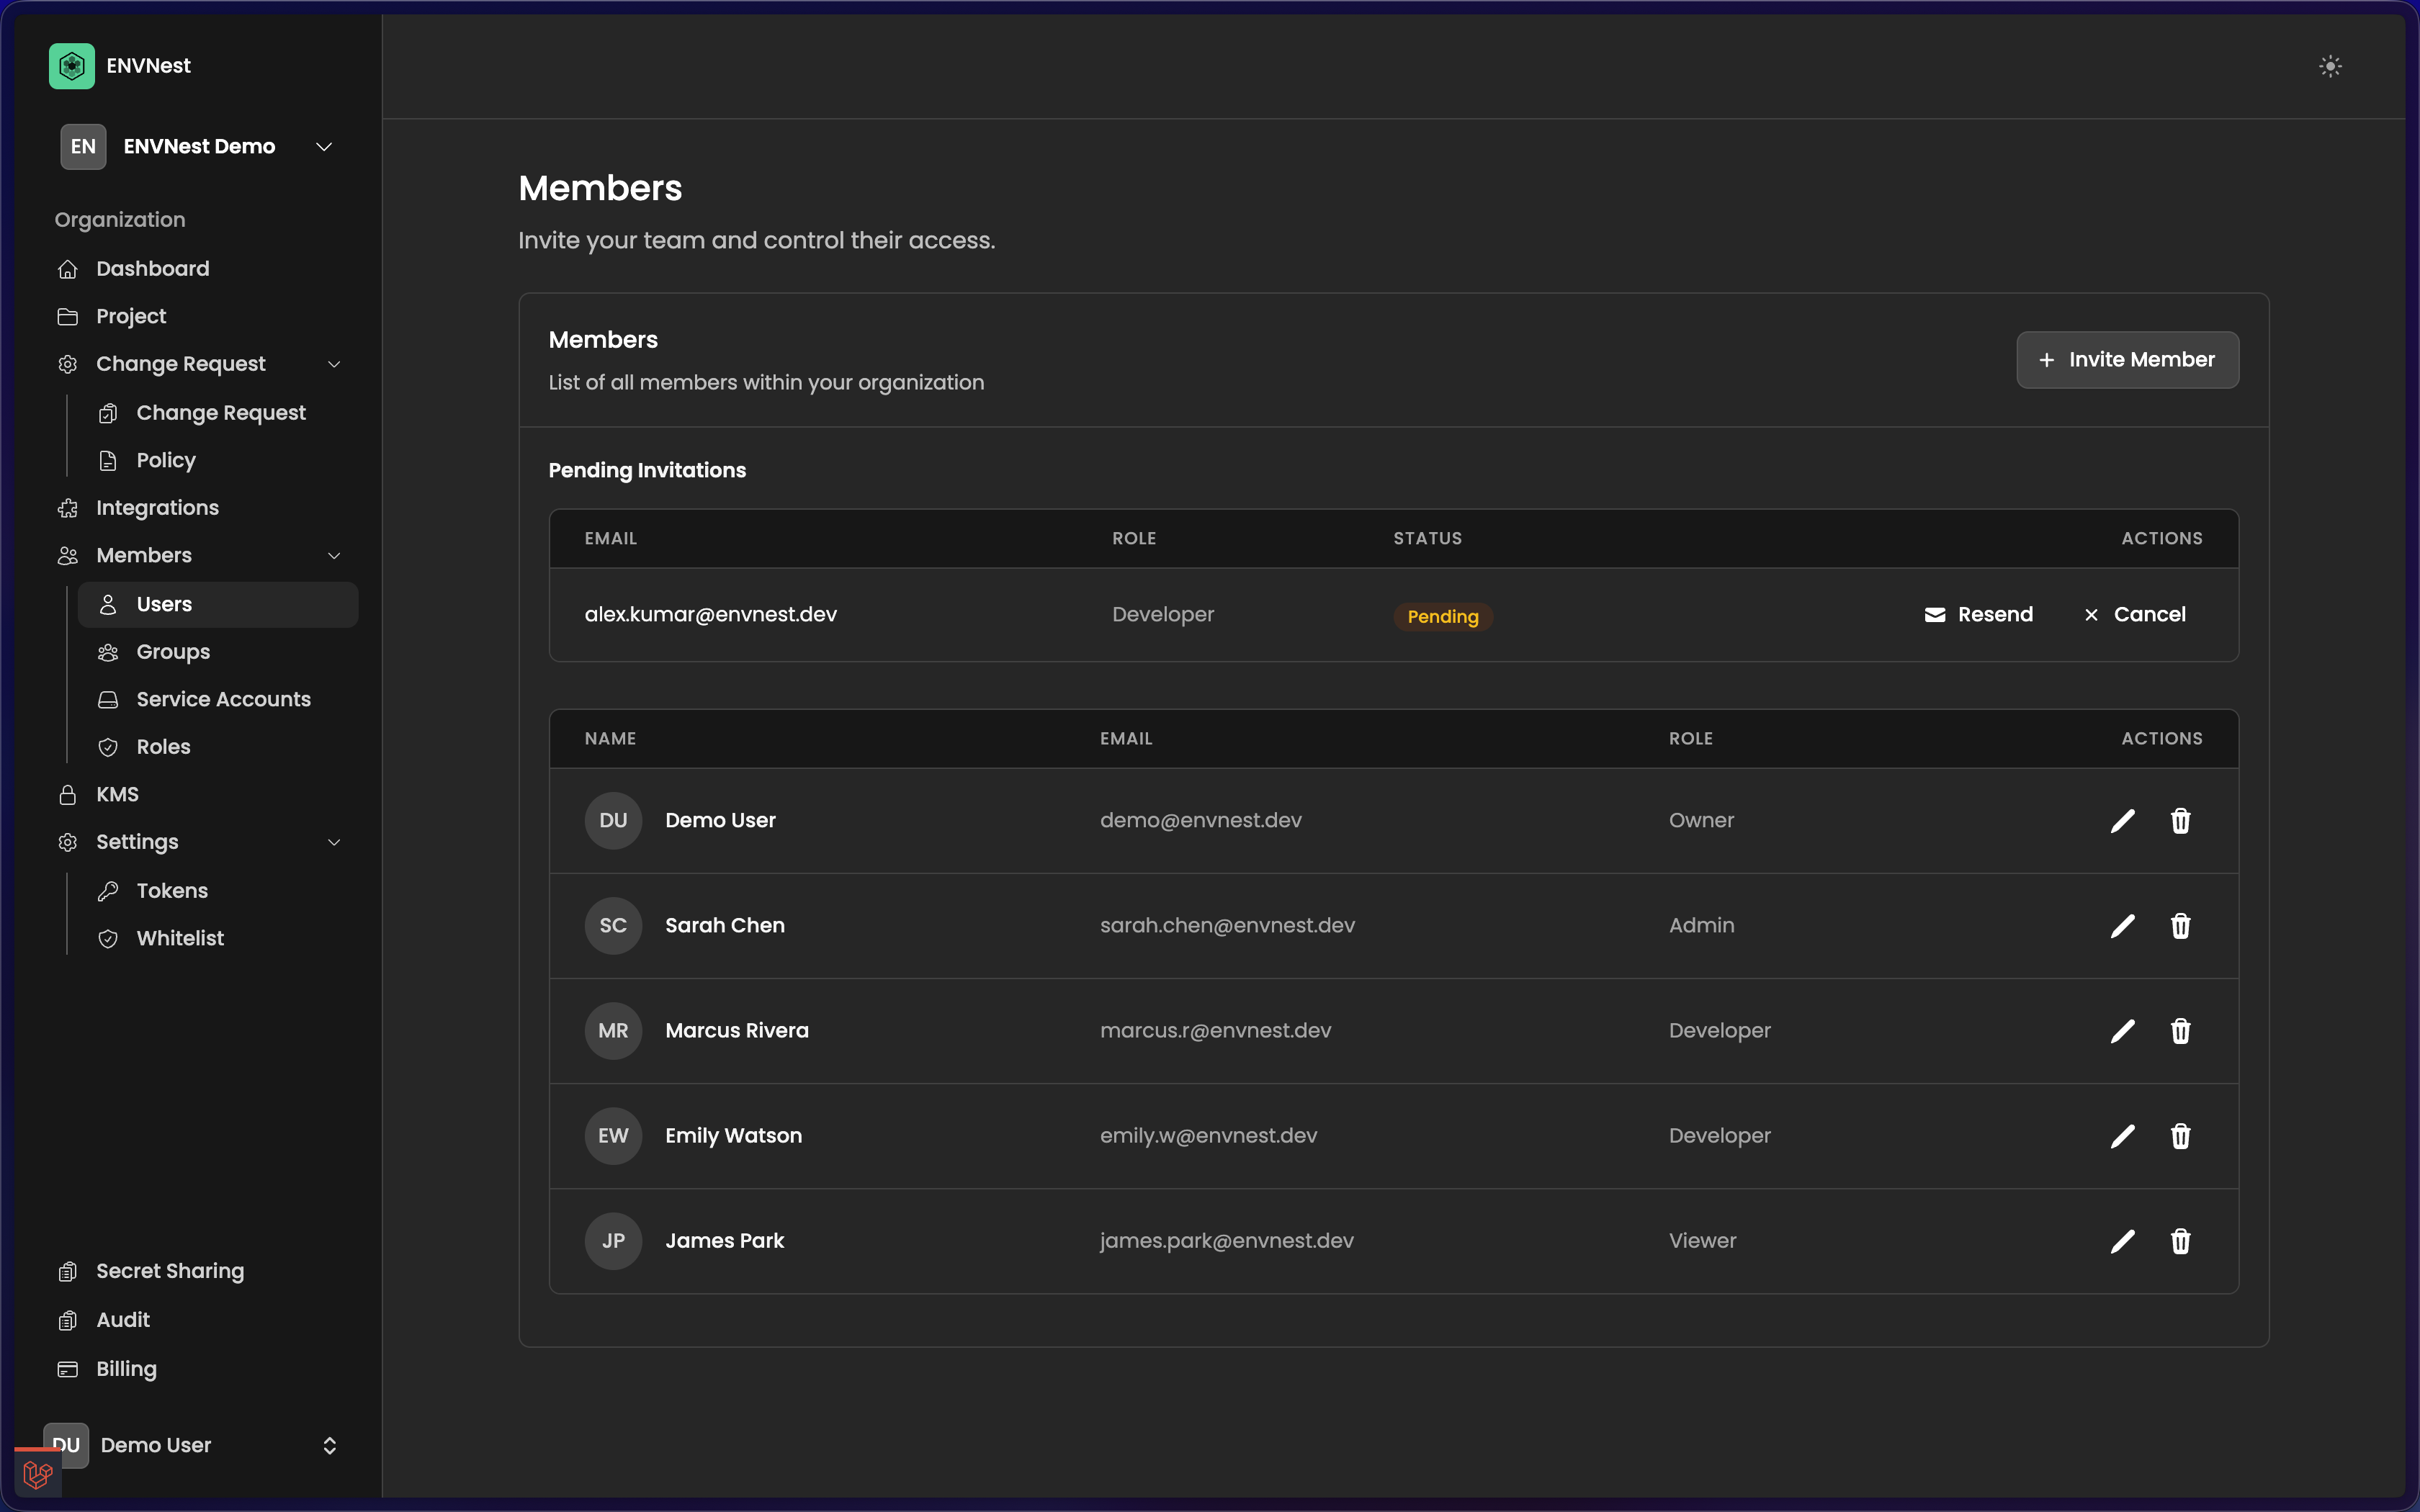
Task: Click the Secret Sharing icon
Action: click(x=68, y=1271)
